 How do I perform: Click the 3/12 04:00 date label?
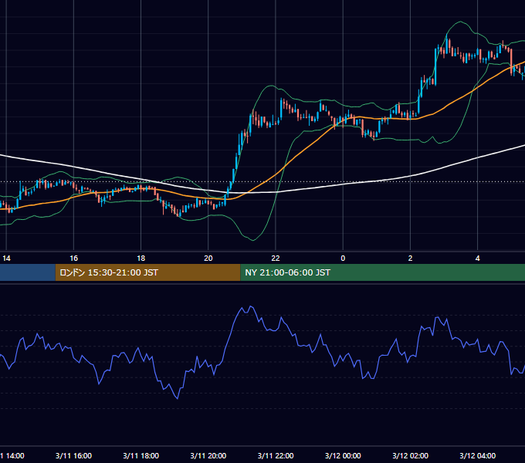coord(477,455)
